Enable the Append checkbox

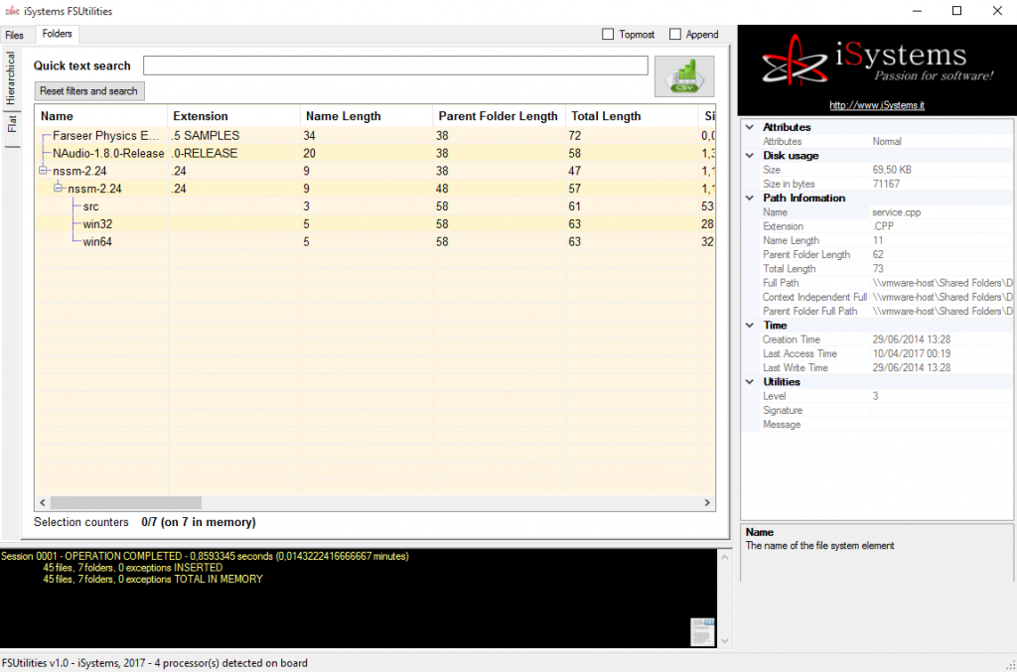[x=675, y=35]
